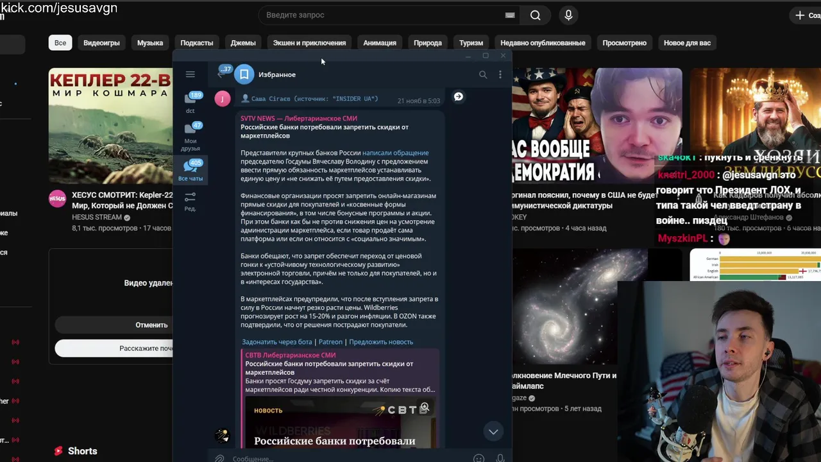The width and height of the screenshot is (821, 462).
Task: Click the forward arrow next to message header
Action: coord(458,96)
